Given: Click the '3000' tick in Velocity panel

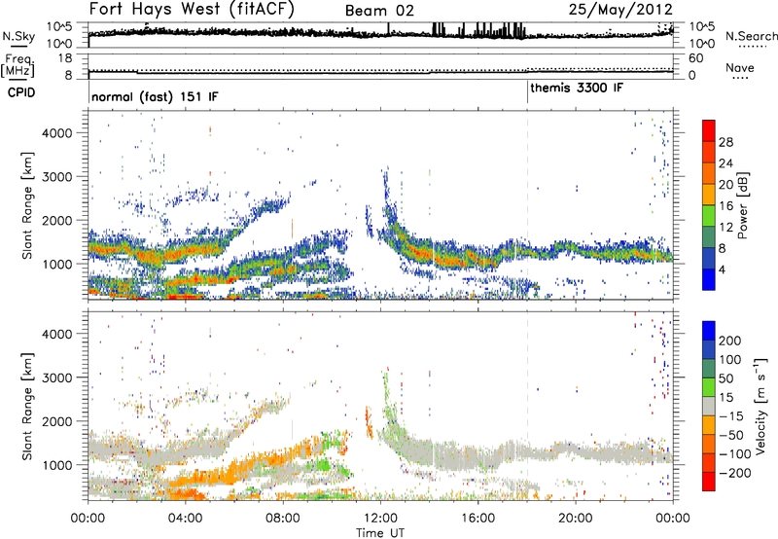Looking at the screenshot, I should [57, 377].
